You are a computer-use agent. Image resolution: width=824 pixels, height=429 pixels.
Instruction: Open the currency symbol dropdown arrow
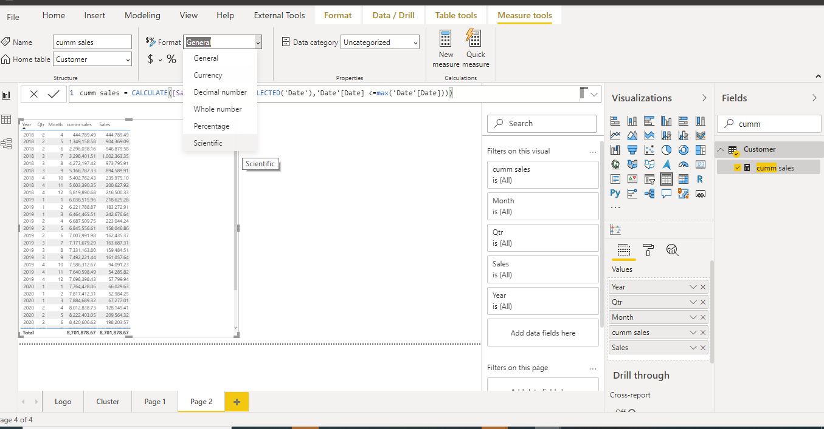tap(161, 59)
